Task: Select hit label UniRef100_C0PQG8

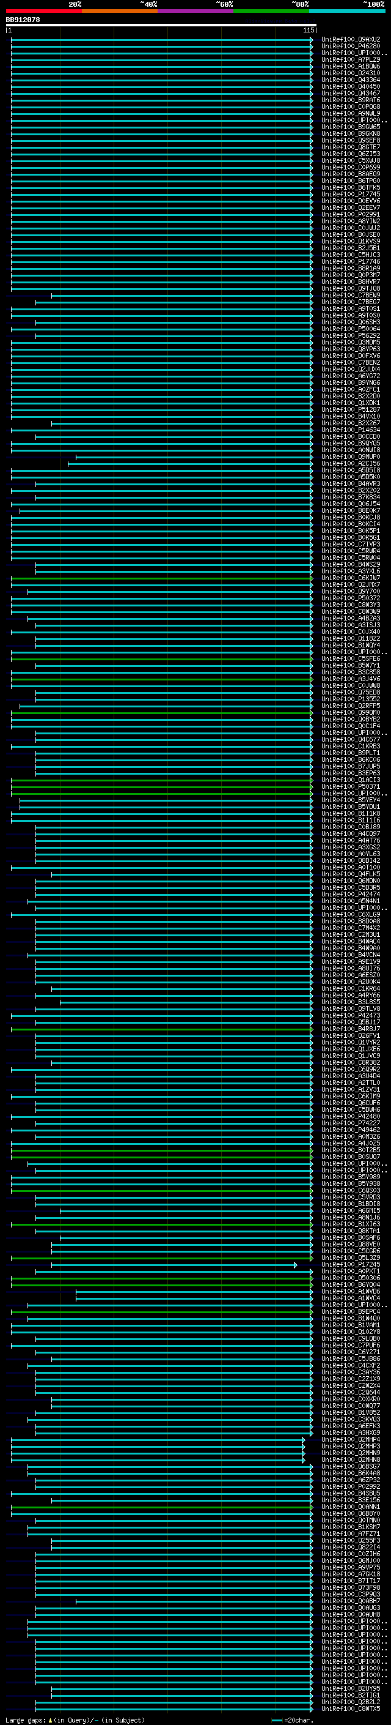Action: pos(351,106)
